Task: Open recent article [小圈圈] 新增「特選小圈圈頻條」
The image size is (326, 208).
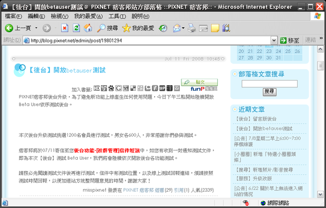Action: (265, 157)
